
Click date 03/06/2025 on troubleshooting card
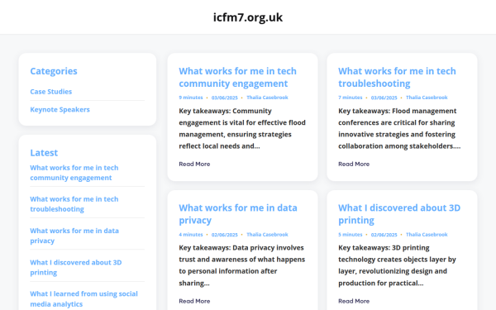pos(384,98)
